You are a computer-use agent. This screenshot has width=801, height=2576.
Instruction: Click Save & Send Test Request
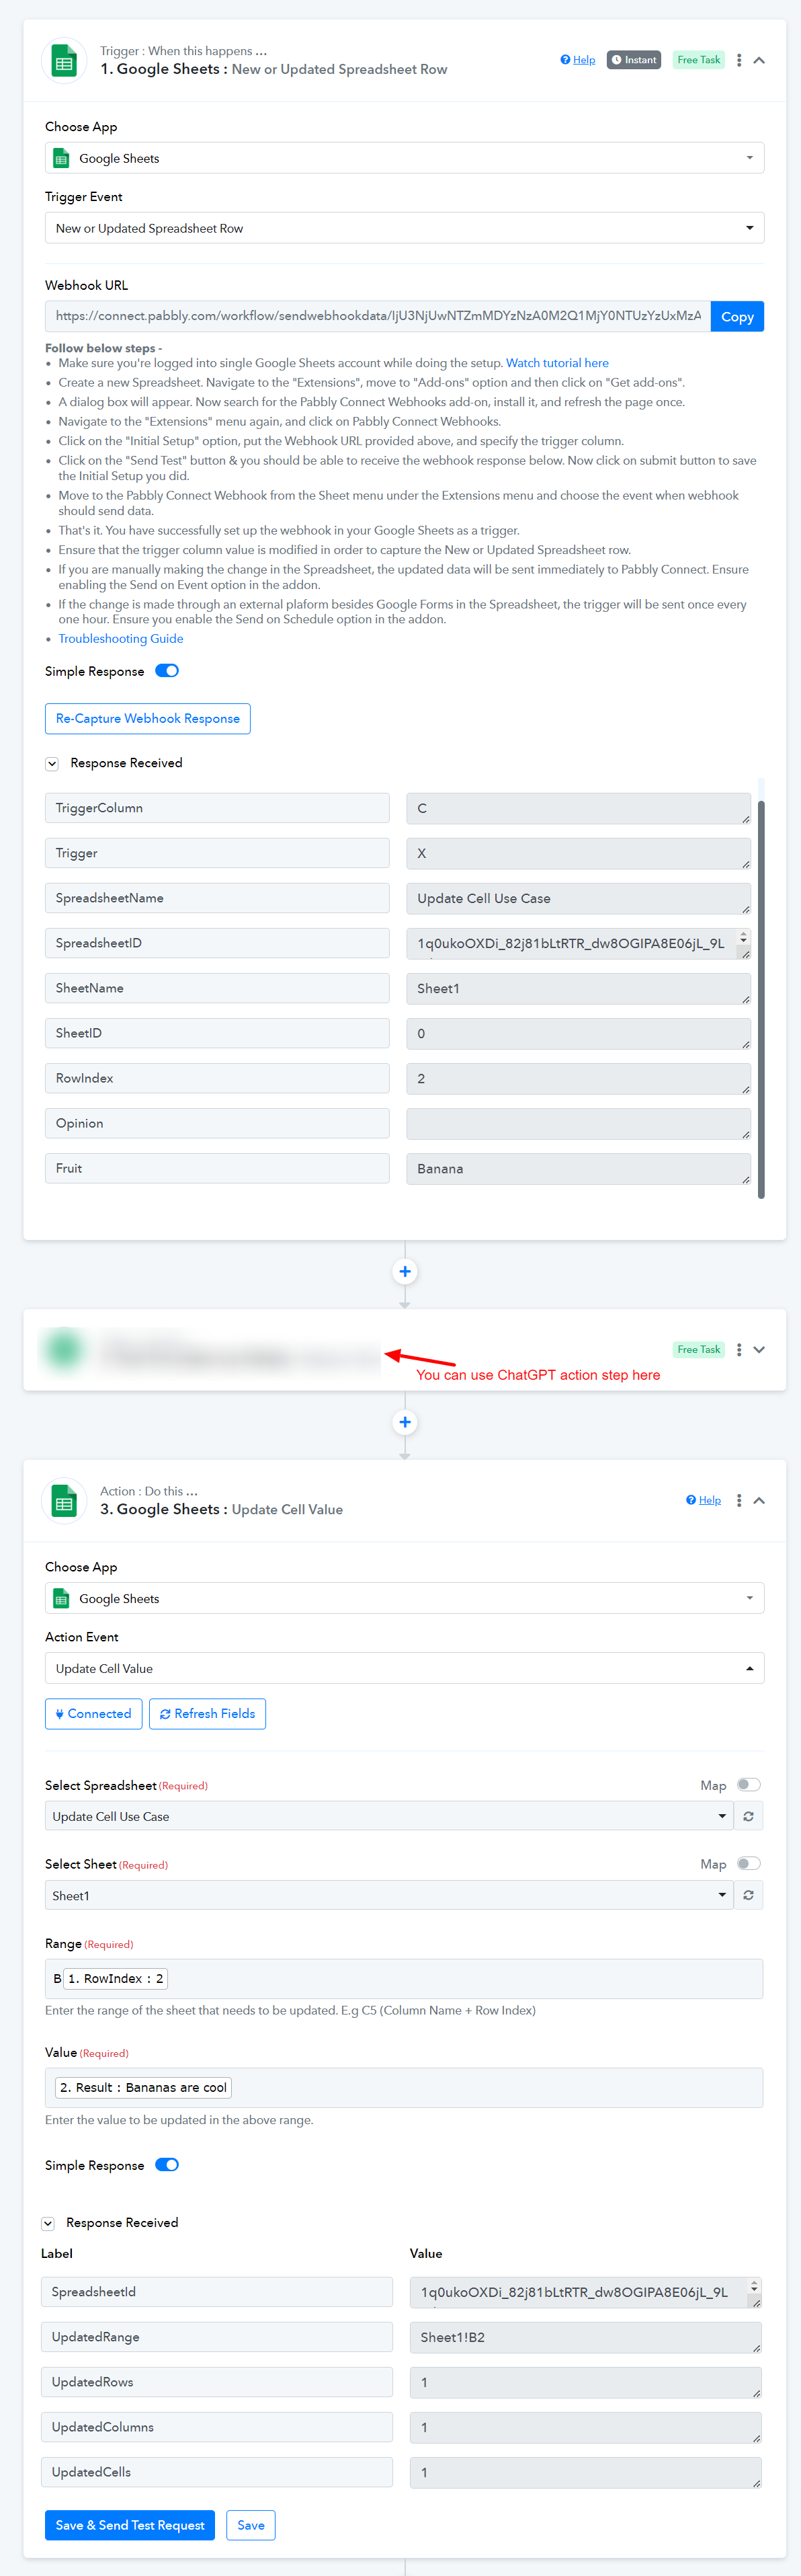click(130, 2525)
